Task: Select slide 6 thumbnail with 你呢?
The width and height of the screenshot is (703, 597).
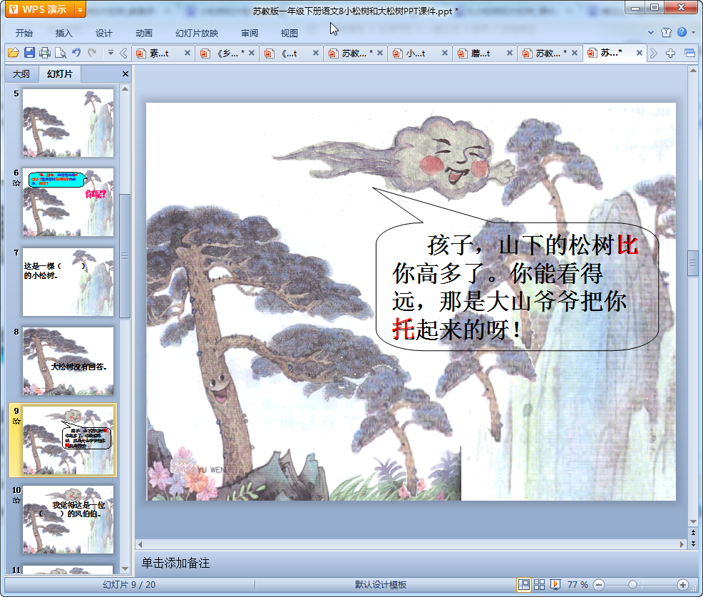Action: (x=68, y=203)
